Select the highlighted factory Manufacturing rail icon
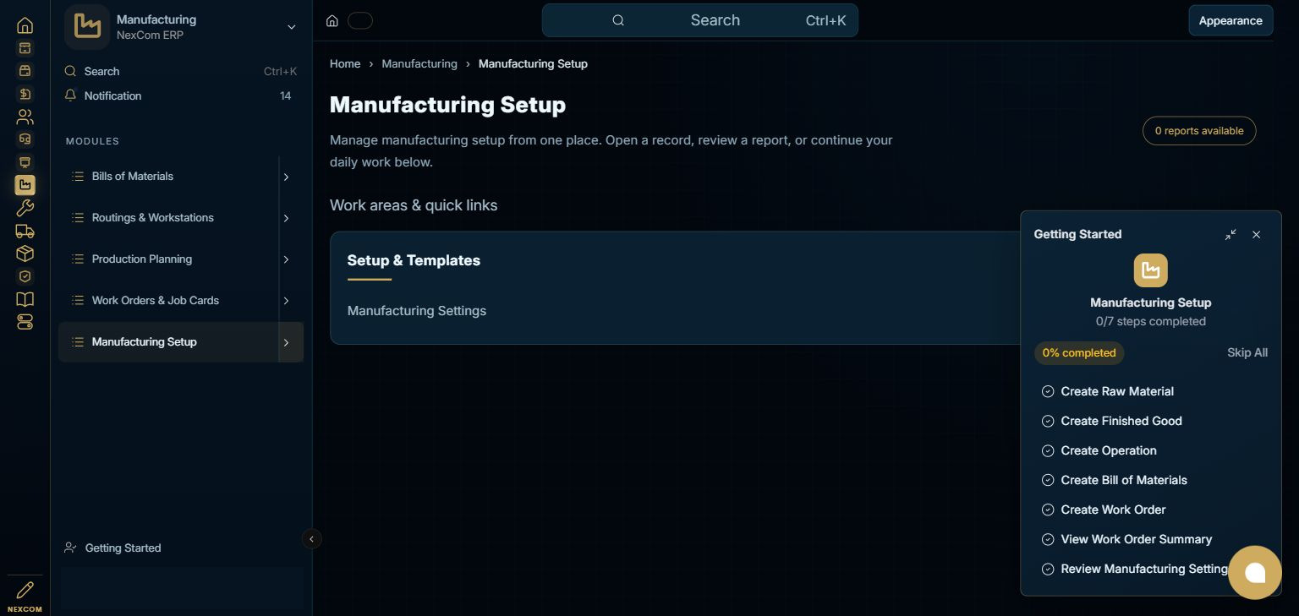The height and width of the screenshot is (616, 1299). (x=25, y=185)
